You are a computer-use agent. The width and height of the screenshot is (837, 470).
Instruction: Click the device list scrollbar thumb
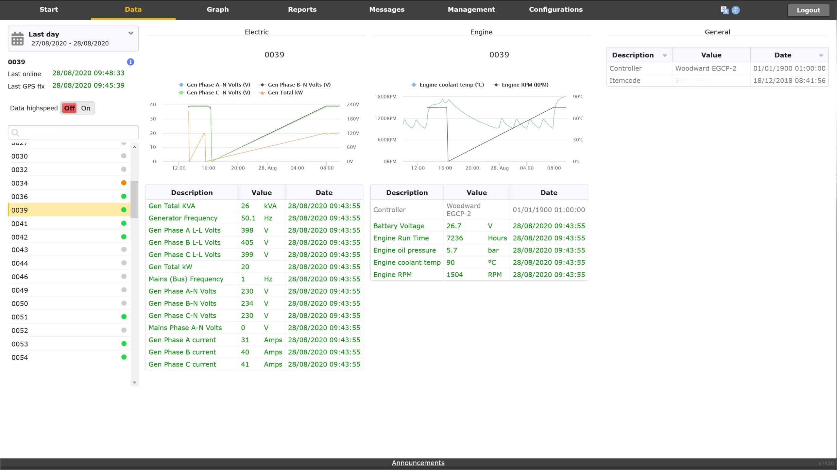pyautogui.click(x=134, y=199)
